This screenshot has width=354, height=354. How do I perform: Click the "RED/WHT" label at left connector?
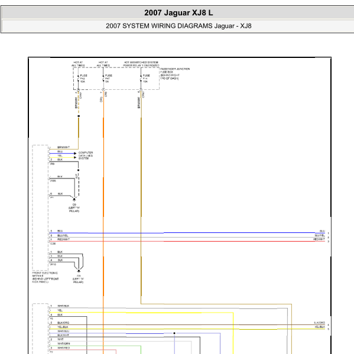tap(63, 239)
